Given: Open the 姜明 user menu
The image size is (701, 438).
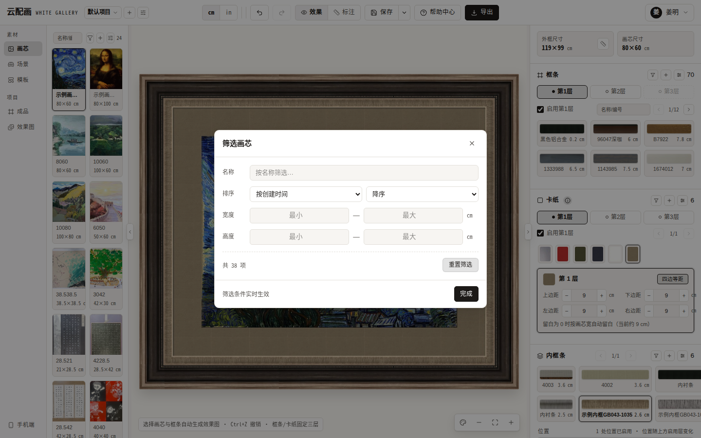Looking at the screenshot, I should pyautogui.click(x=669, y=13).
